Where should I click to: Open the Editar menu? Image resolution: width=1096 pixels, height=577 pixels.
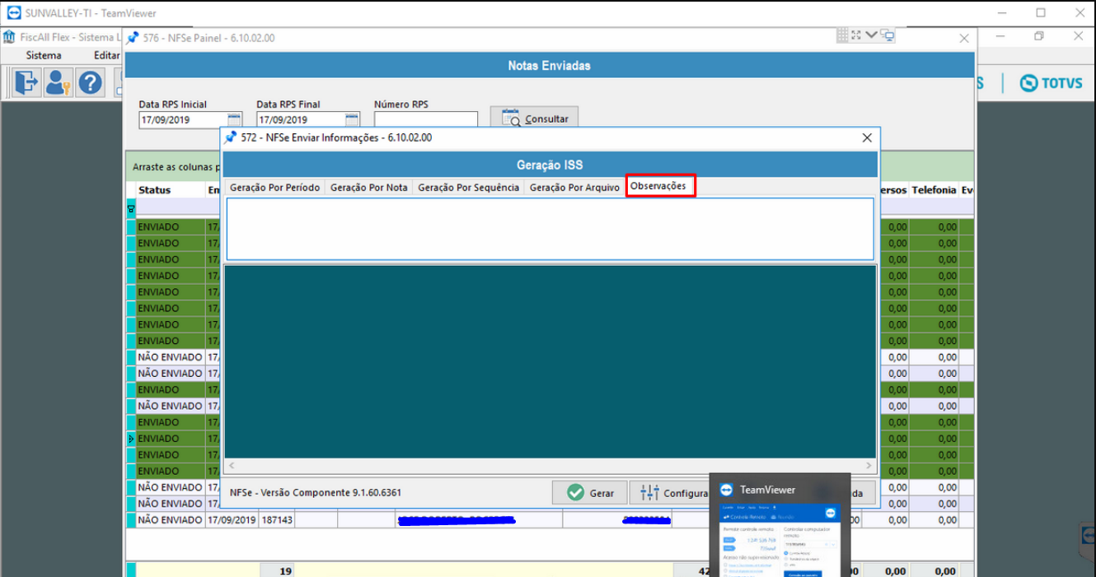click(x=106, y=55)
